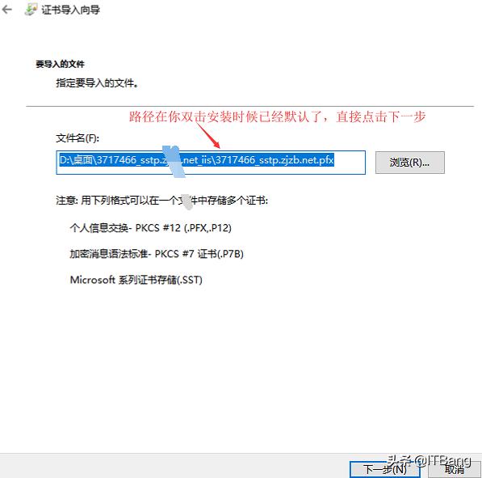The image size is (482, 478).
Task: Click the window title 证书导入向导
Action: [71, 10]
